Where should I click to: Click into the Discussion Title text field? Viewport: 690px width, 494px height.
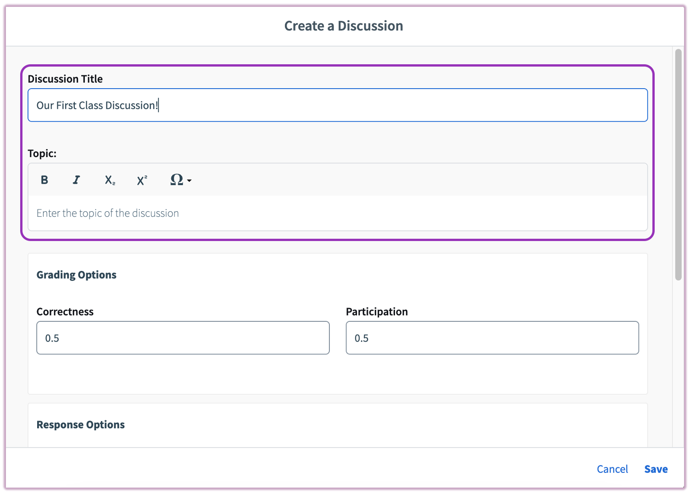click(x=337, y=105)
